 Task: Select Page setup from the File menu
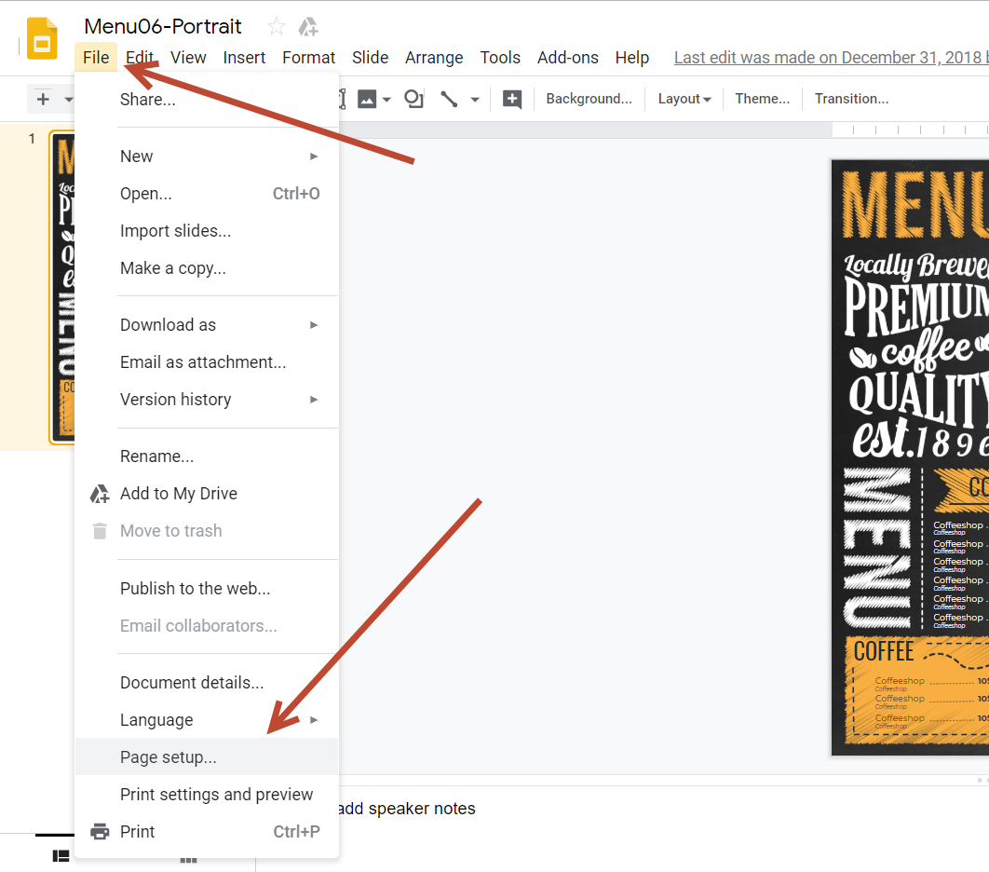point(169,756)
